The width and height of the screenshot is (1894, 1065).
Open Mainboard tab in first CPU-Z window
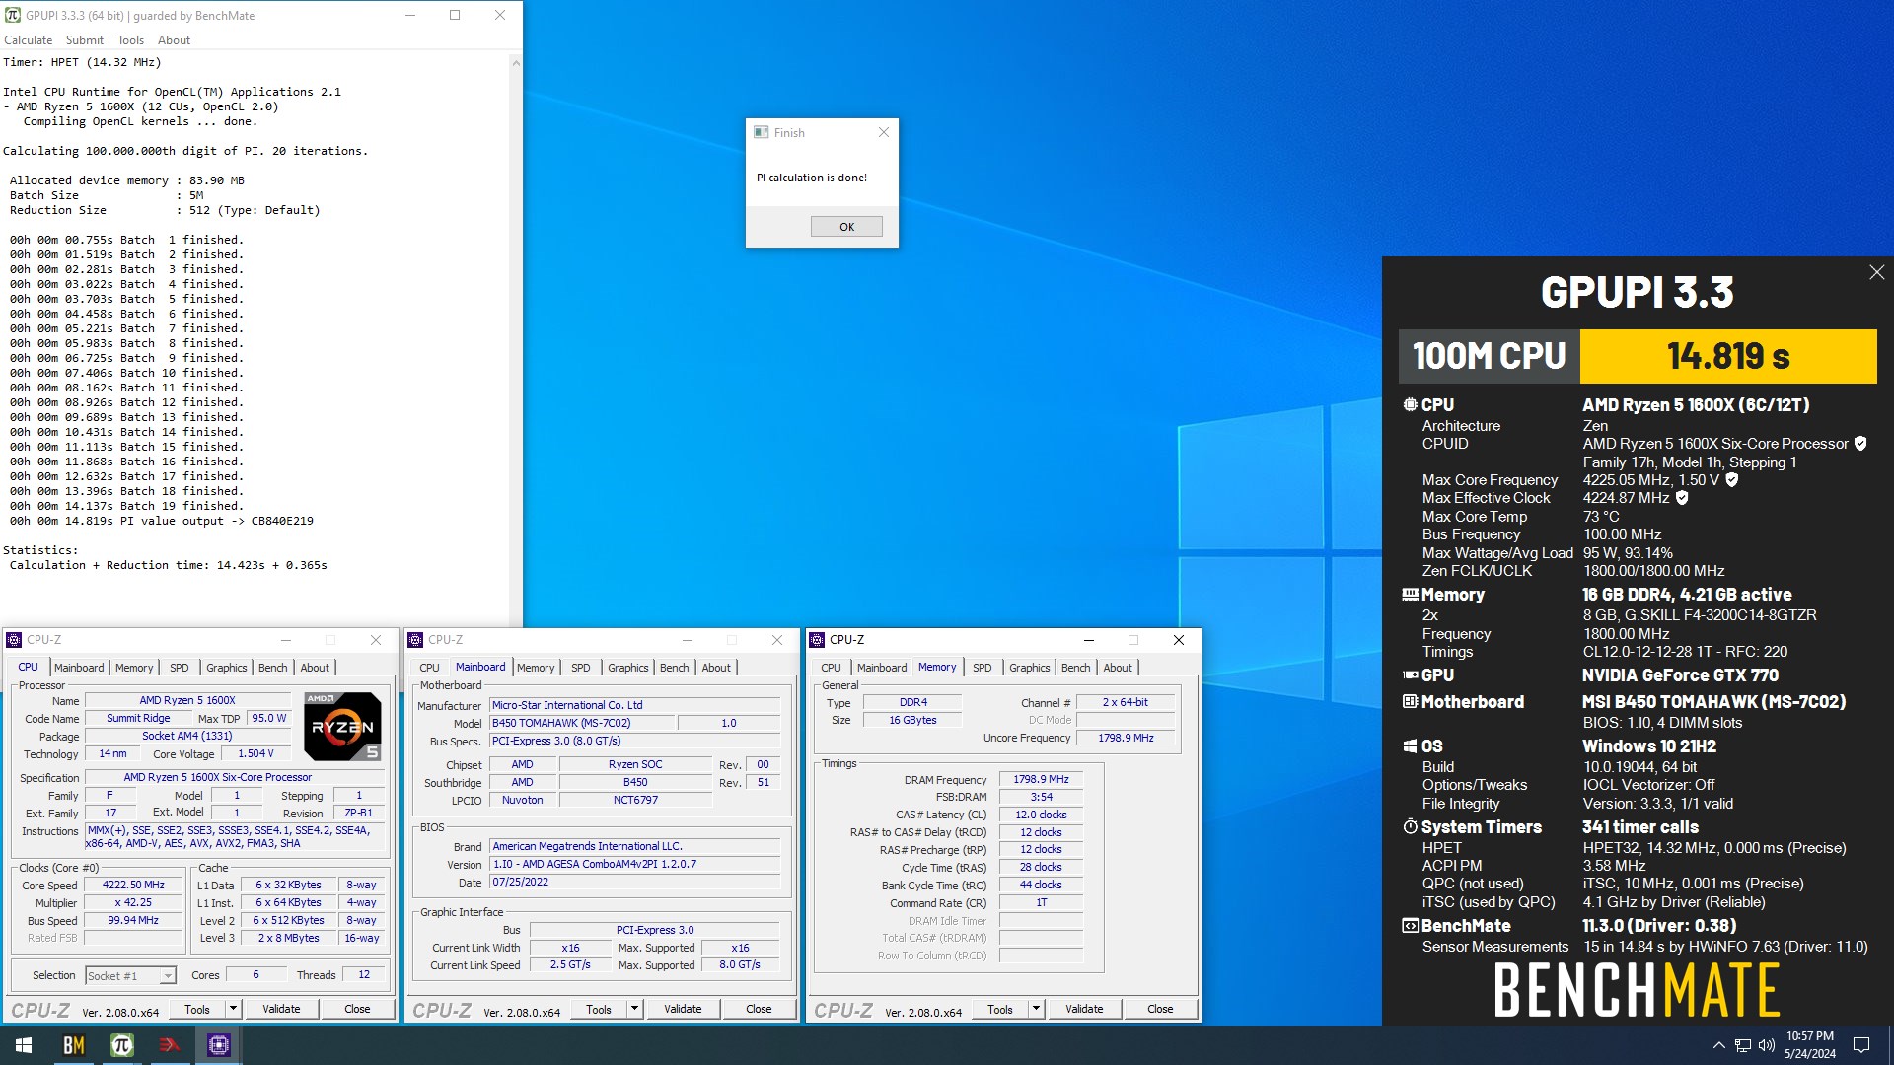click(79, 668)
